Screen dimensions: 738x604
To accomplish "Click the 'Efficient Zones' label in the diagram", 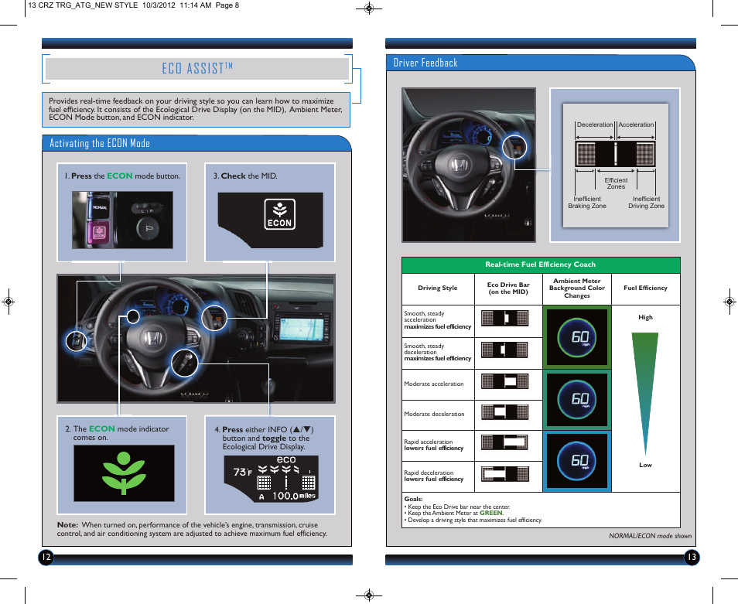I will tap(616, 183).
